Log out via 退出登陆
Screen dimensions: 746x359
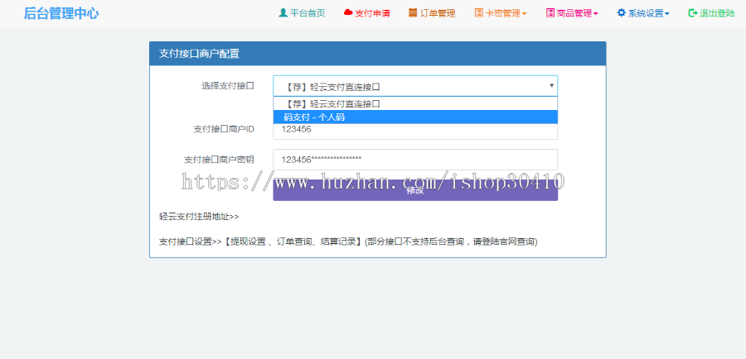712,13
